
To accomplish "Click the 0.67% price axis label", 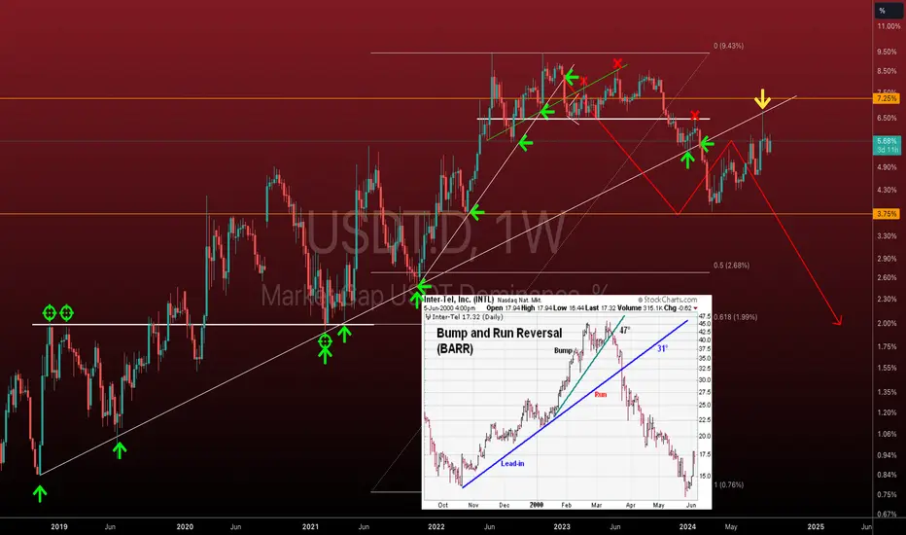I will [x=887, y=515].
